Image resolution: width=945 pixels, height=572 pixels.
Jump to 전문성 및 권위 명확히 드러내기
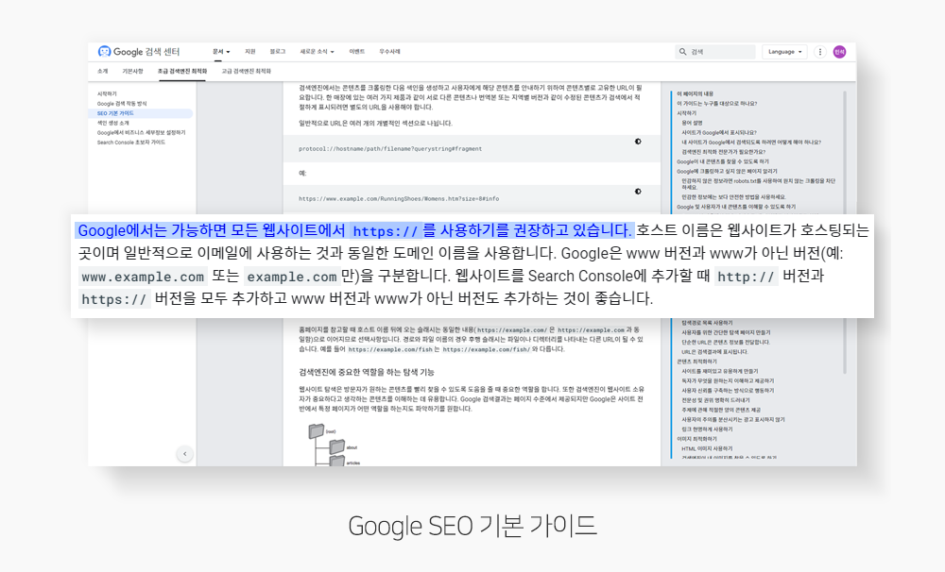coord(715,400)
